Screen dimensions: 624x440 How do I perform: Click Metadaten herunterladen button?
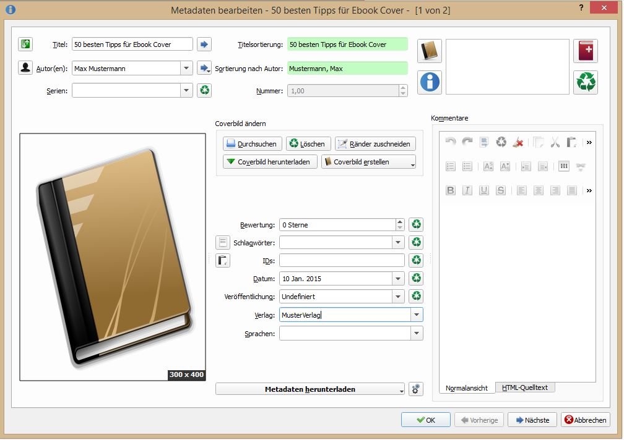click(310, 389)
